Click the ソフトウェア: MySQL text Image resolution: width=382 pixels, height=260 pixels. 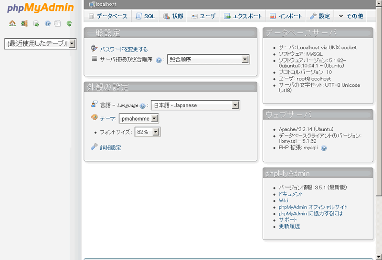tap(301, 54)
